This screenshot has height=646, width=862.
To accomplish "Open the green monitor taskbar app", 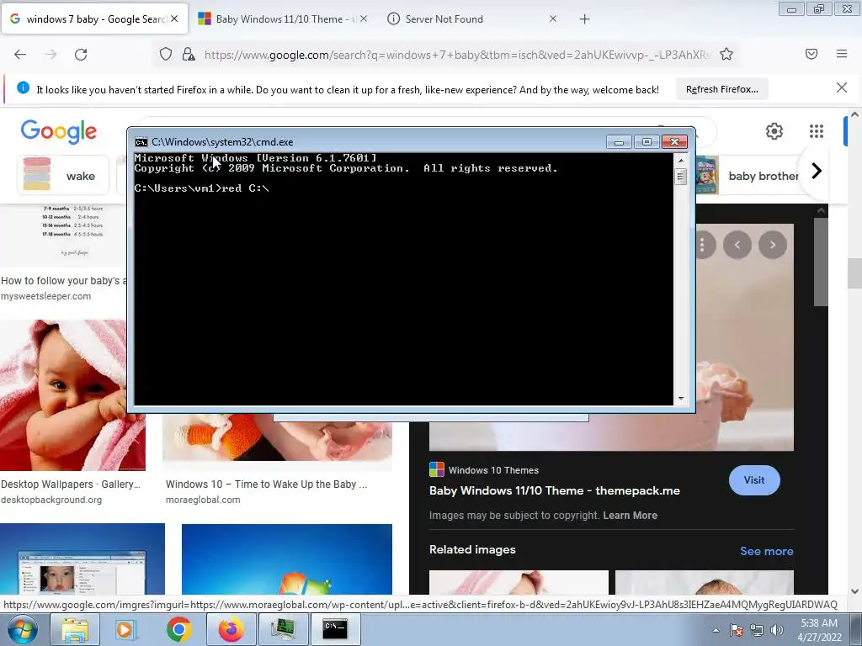I will (283, 629).
